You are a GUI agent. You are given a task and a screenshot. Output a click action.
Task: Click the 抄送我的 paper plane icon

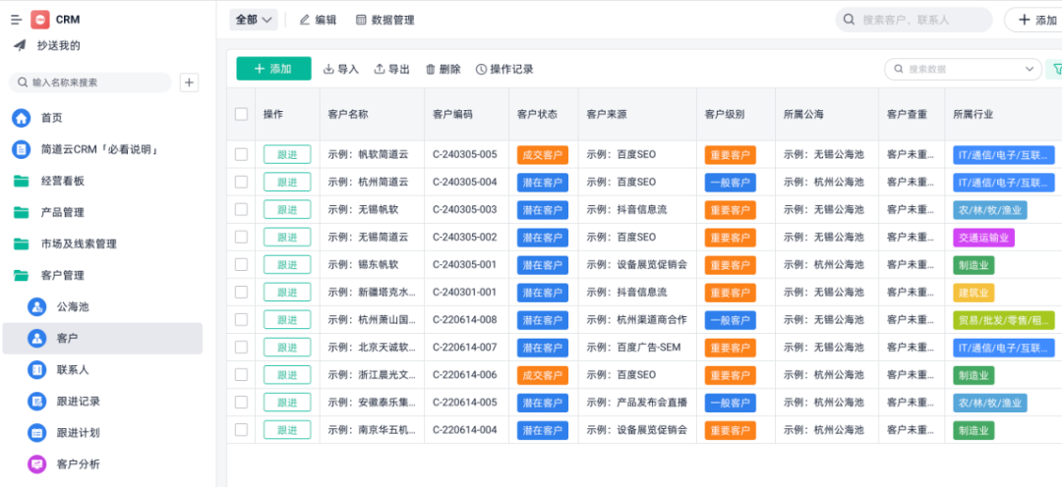pyautogui.click(x=20, y=45)
